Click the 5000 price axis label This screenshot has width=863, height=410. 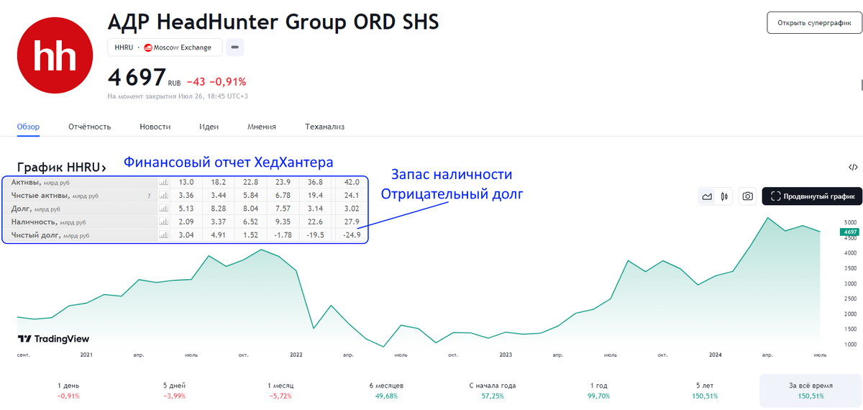(851, 222)
